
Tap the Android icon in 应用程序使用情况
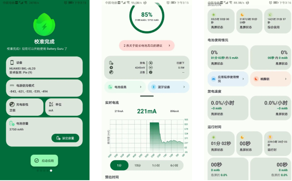pos(213,79)
